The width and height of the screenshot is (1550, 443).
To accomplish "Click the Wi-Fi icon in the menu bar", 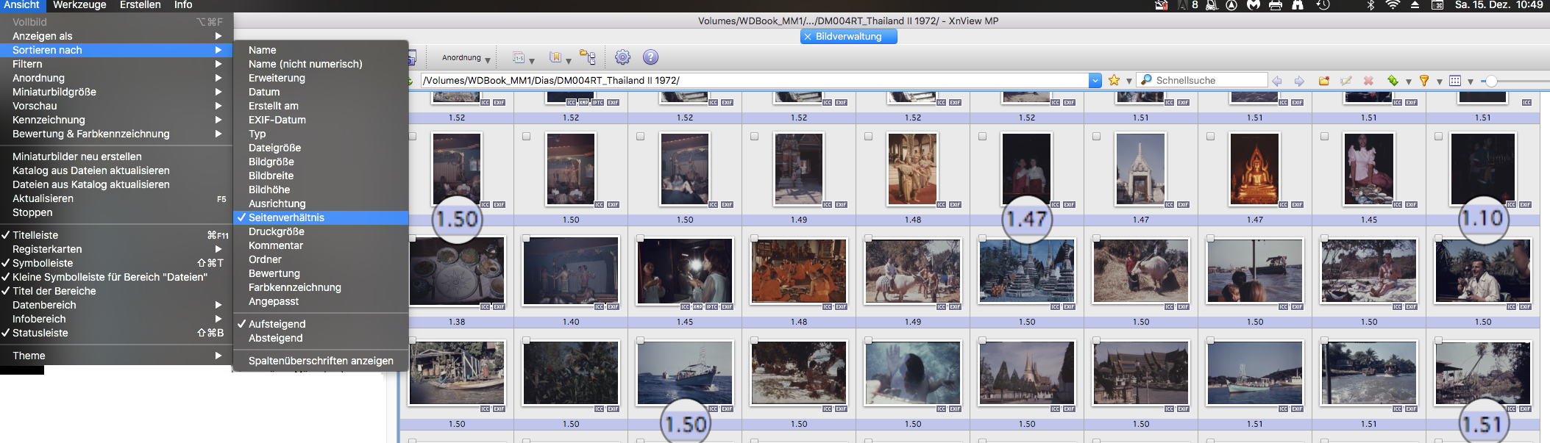I will pyautogui.click(x=1392, y=5).
